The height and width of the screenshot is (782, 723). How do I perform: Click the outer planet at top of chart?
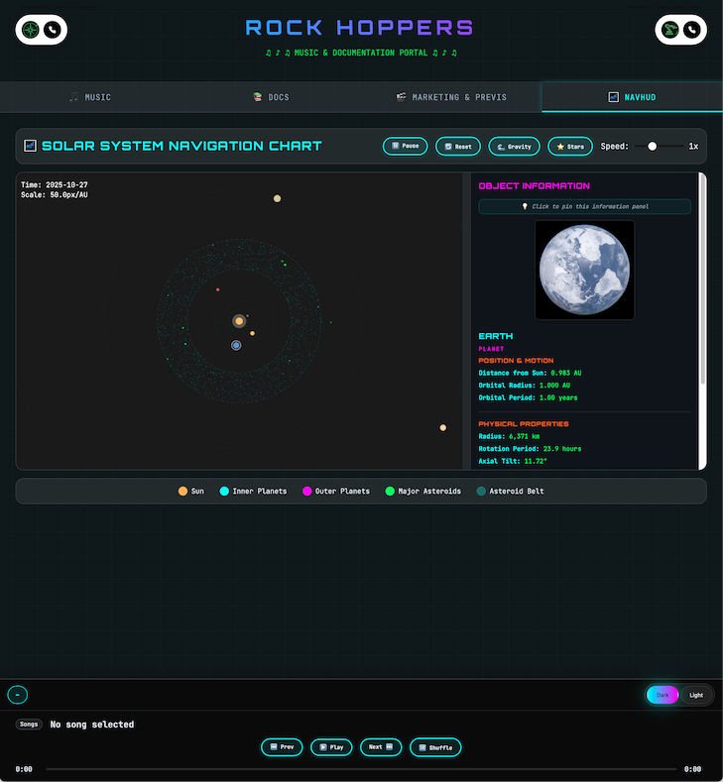tap(277, 199)
